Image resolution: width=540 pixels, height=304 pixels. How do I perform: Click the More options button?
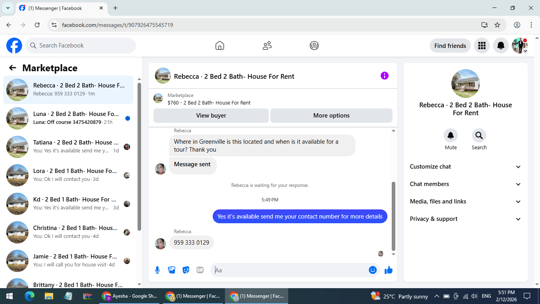pyautogui.click(x=331, y=116)
